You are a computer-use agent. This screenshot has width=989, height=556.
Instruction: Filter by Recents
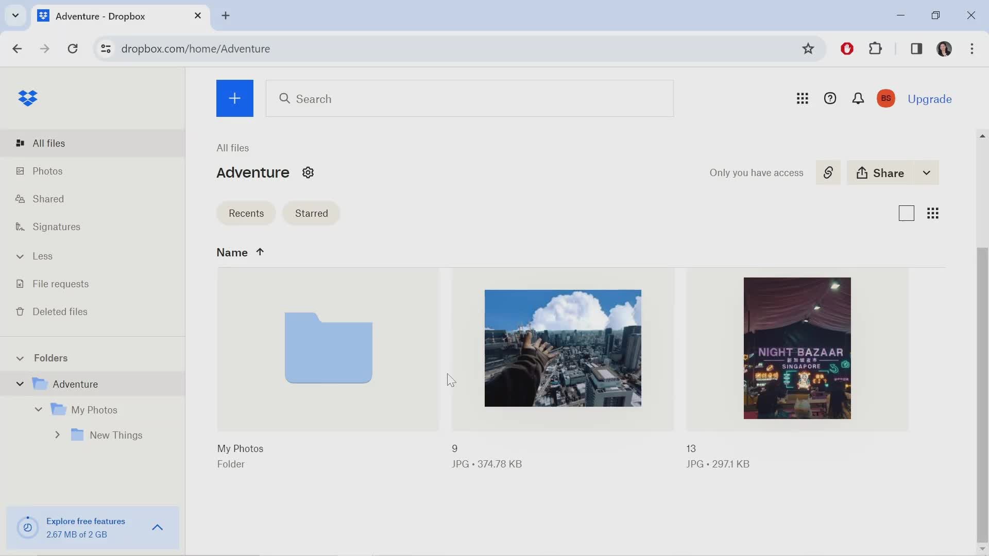pos(246,213)
